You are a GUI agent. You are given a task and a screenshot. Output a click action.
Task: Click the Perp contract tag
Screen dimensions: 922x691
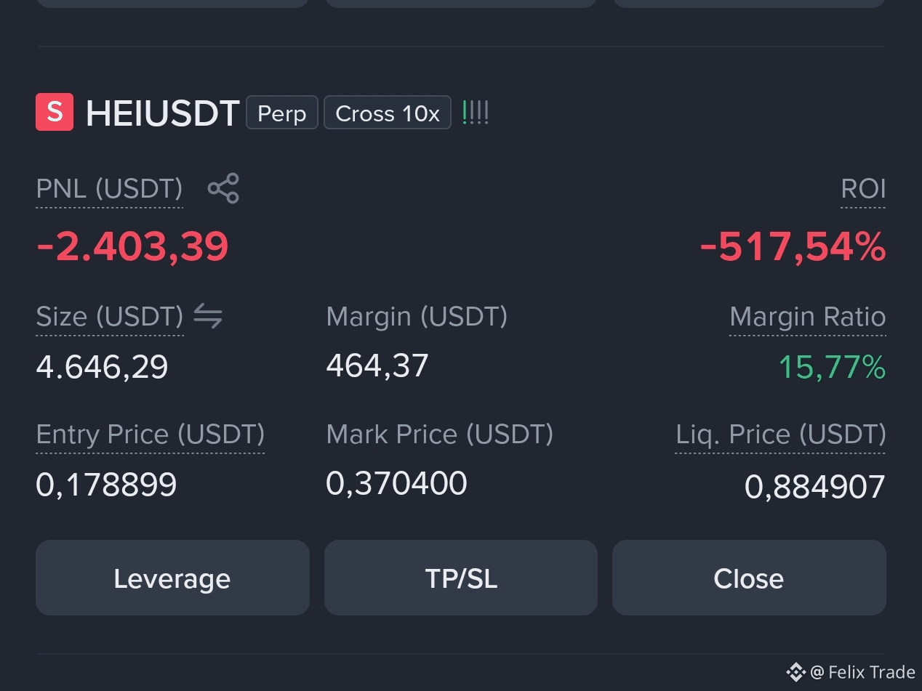point(282,113)
